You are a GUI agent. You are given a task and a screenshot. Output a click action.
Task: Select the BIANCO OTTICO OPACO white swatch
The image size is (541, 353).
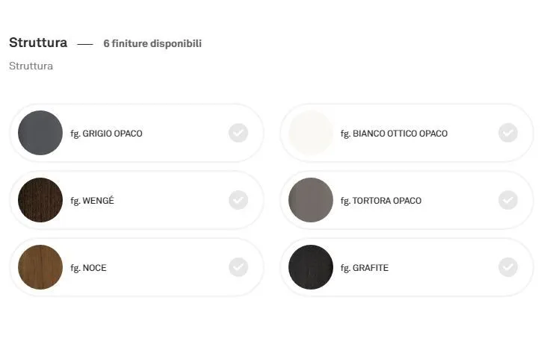coord(311,133)
